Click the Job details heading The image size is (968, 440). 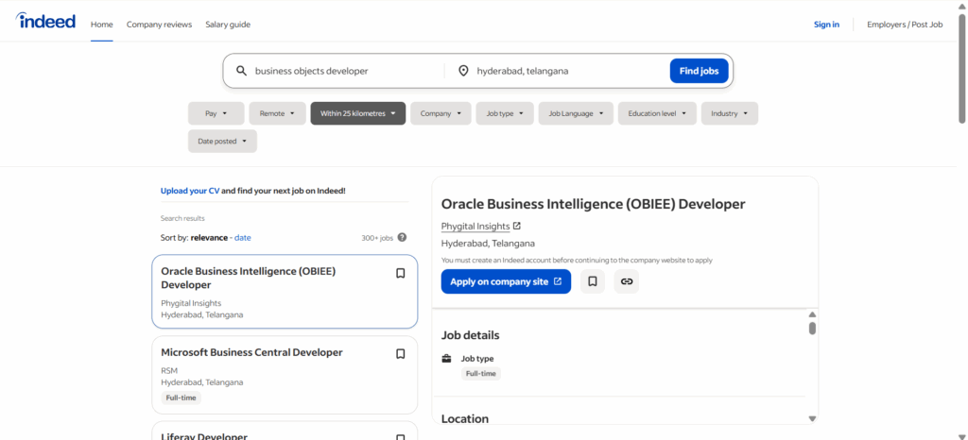coord(471,335)
